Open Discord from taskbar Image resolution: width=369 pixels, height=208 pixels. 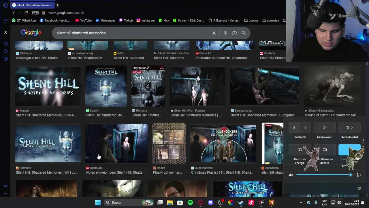click(210, 203)
